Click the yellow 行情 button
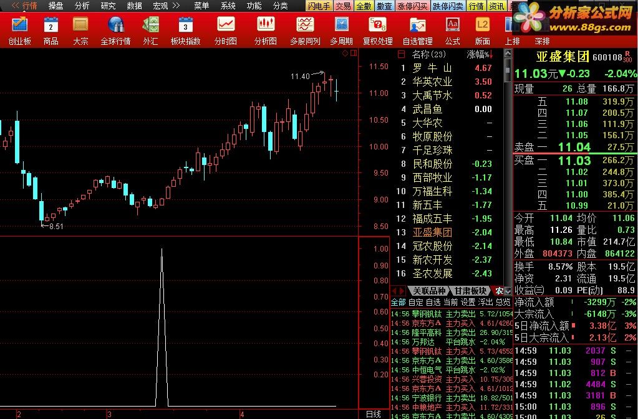The height and width of the screenshot is (419, 638). click(x=476, y=6)
